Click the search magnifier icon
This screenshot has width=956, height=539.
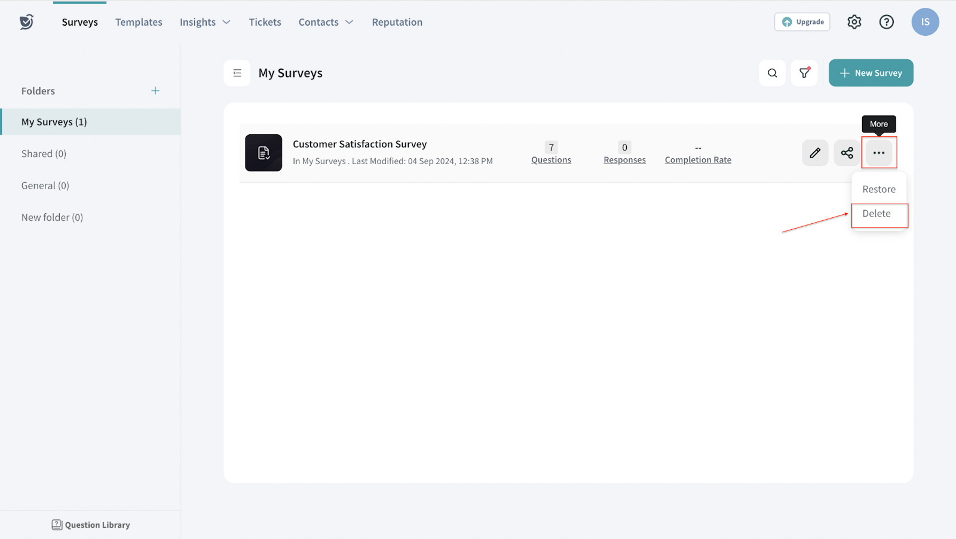click(x=772, y=73)
